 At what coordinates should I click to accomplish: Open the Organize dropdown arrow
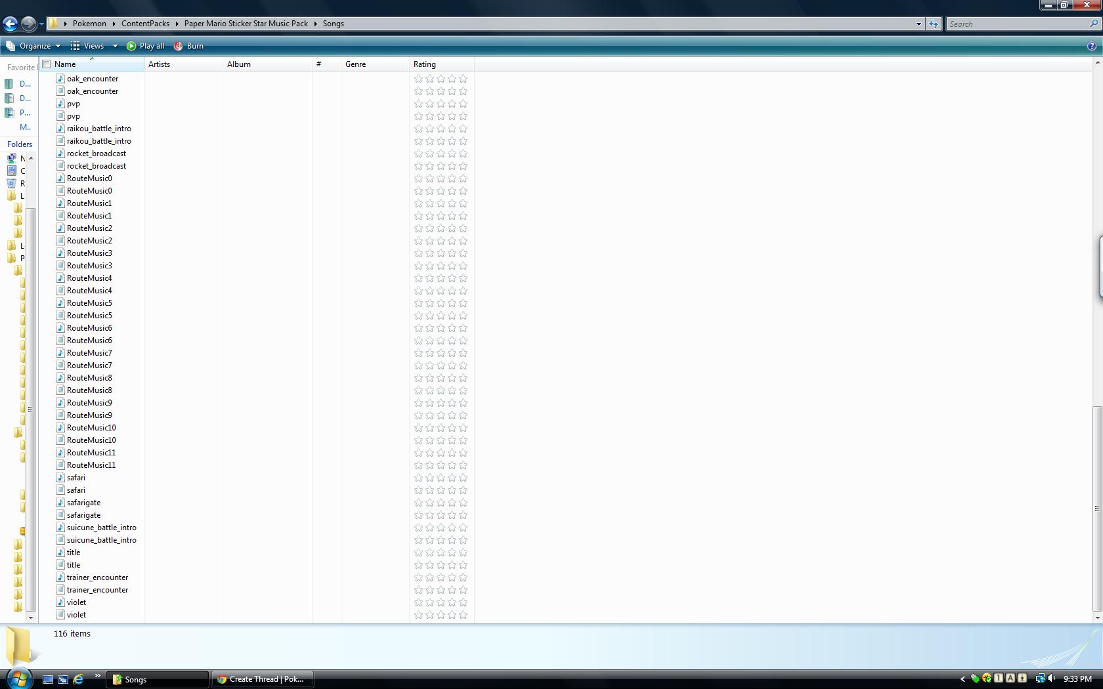[58, 46]
